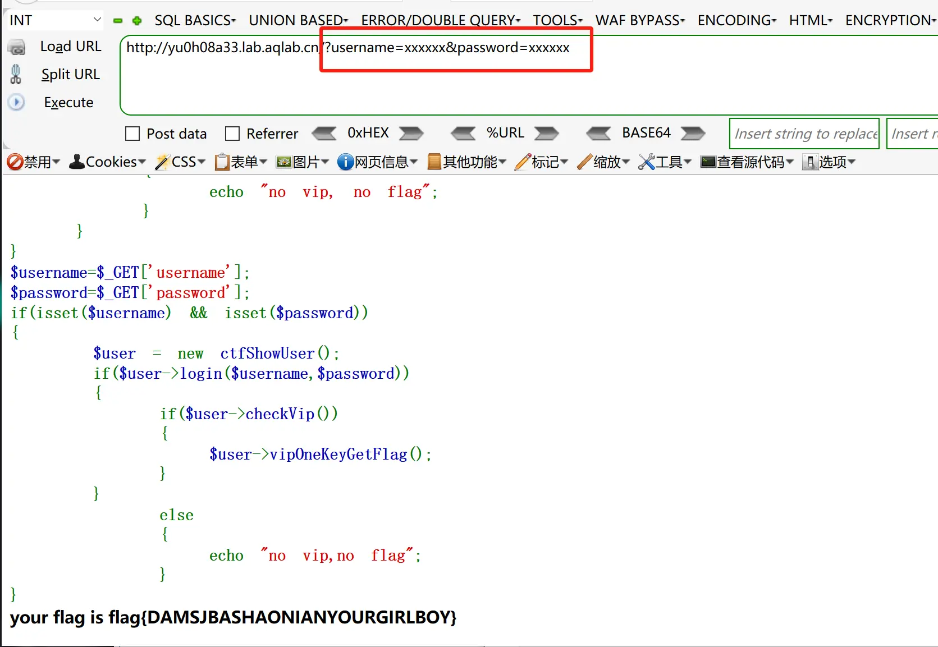Image resolution: width=938 pixels, height=647 pixels.
Task: Click the Split URL scissors icon
Action: pyautogui.click(x=16, y=74)
